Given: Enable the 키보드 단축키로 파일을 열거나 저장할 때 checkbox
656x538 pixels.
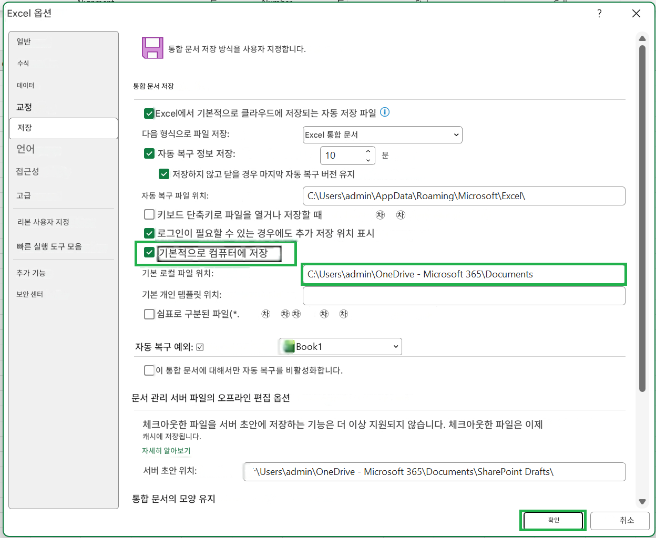Looking at the screenshot, I should pyautogui.click(x=149, y=214).
